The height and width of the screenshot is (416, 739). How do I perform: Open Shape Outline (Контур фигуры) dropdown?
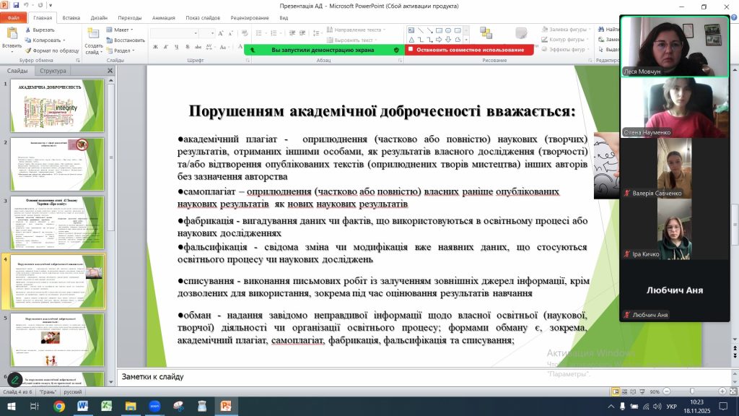(x=566, y=40)
